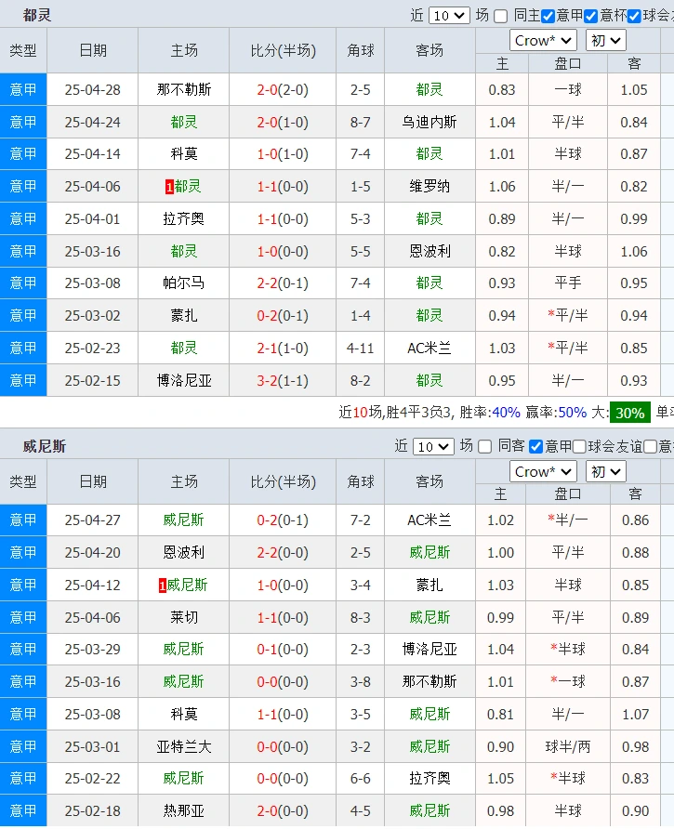674x829 pixels.
Task: Enable 同客 checkbox in 威尼斯 filter row
Action: (484, 447)
